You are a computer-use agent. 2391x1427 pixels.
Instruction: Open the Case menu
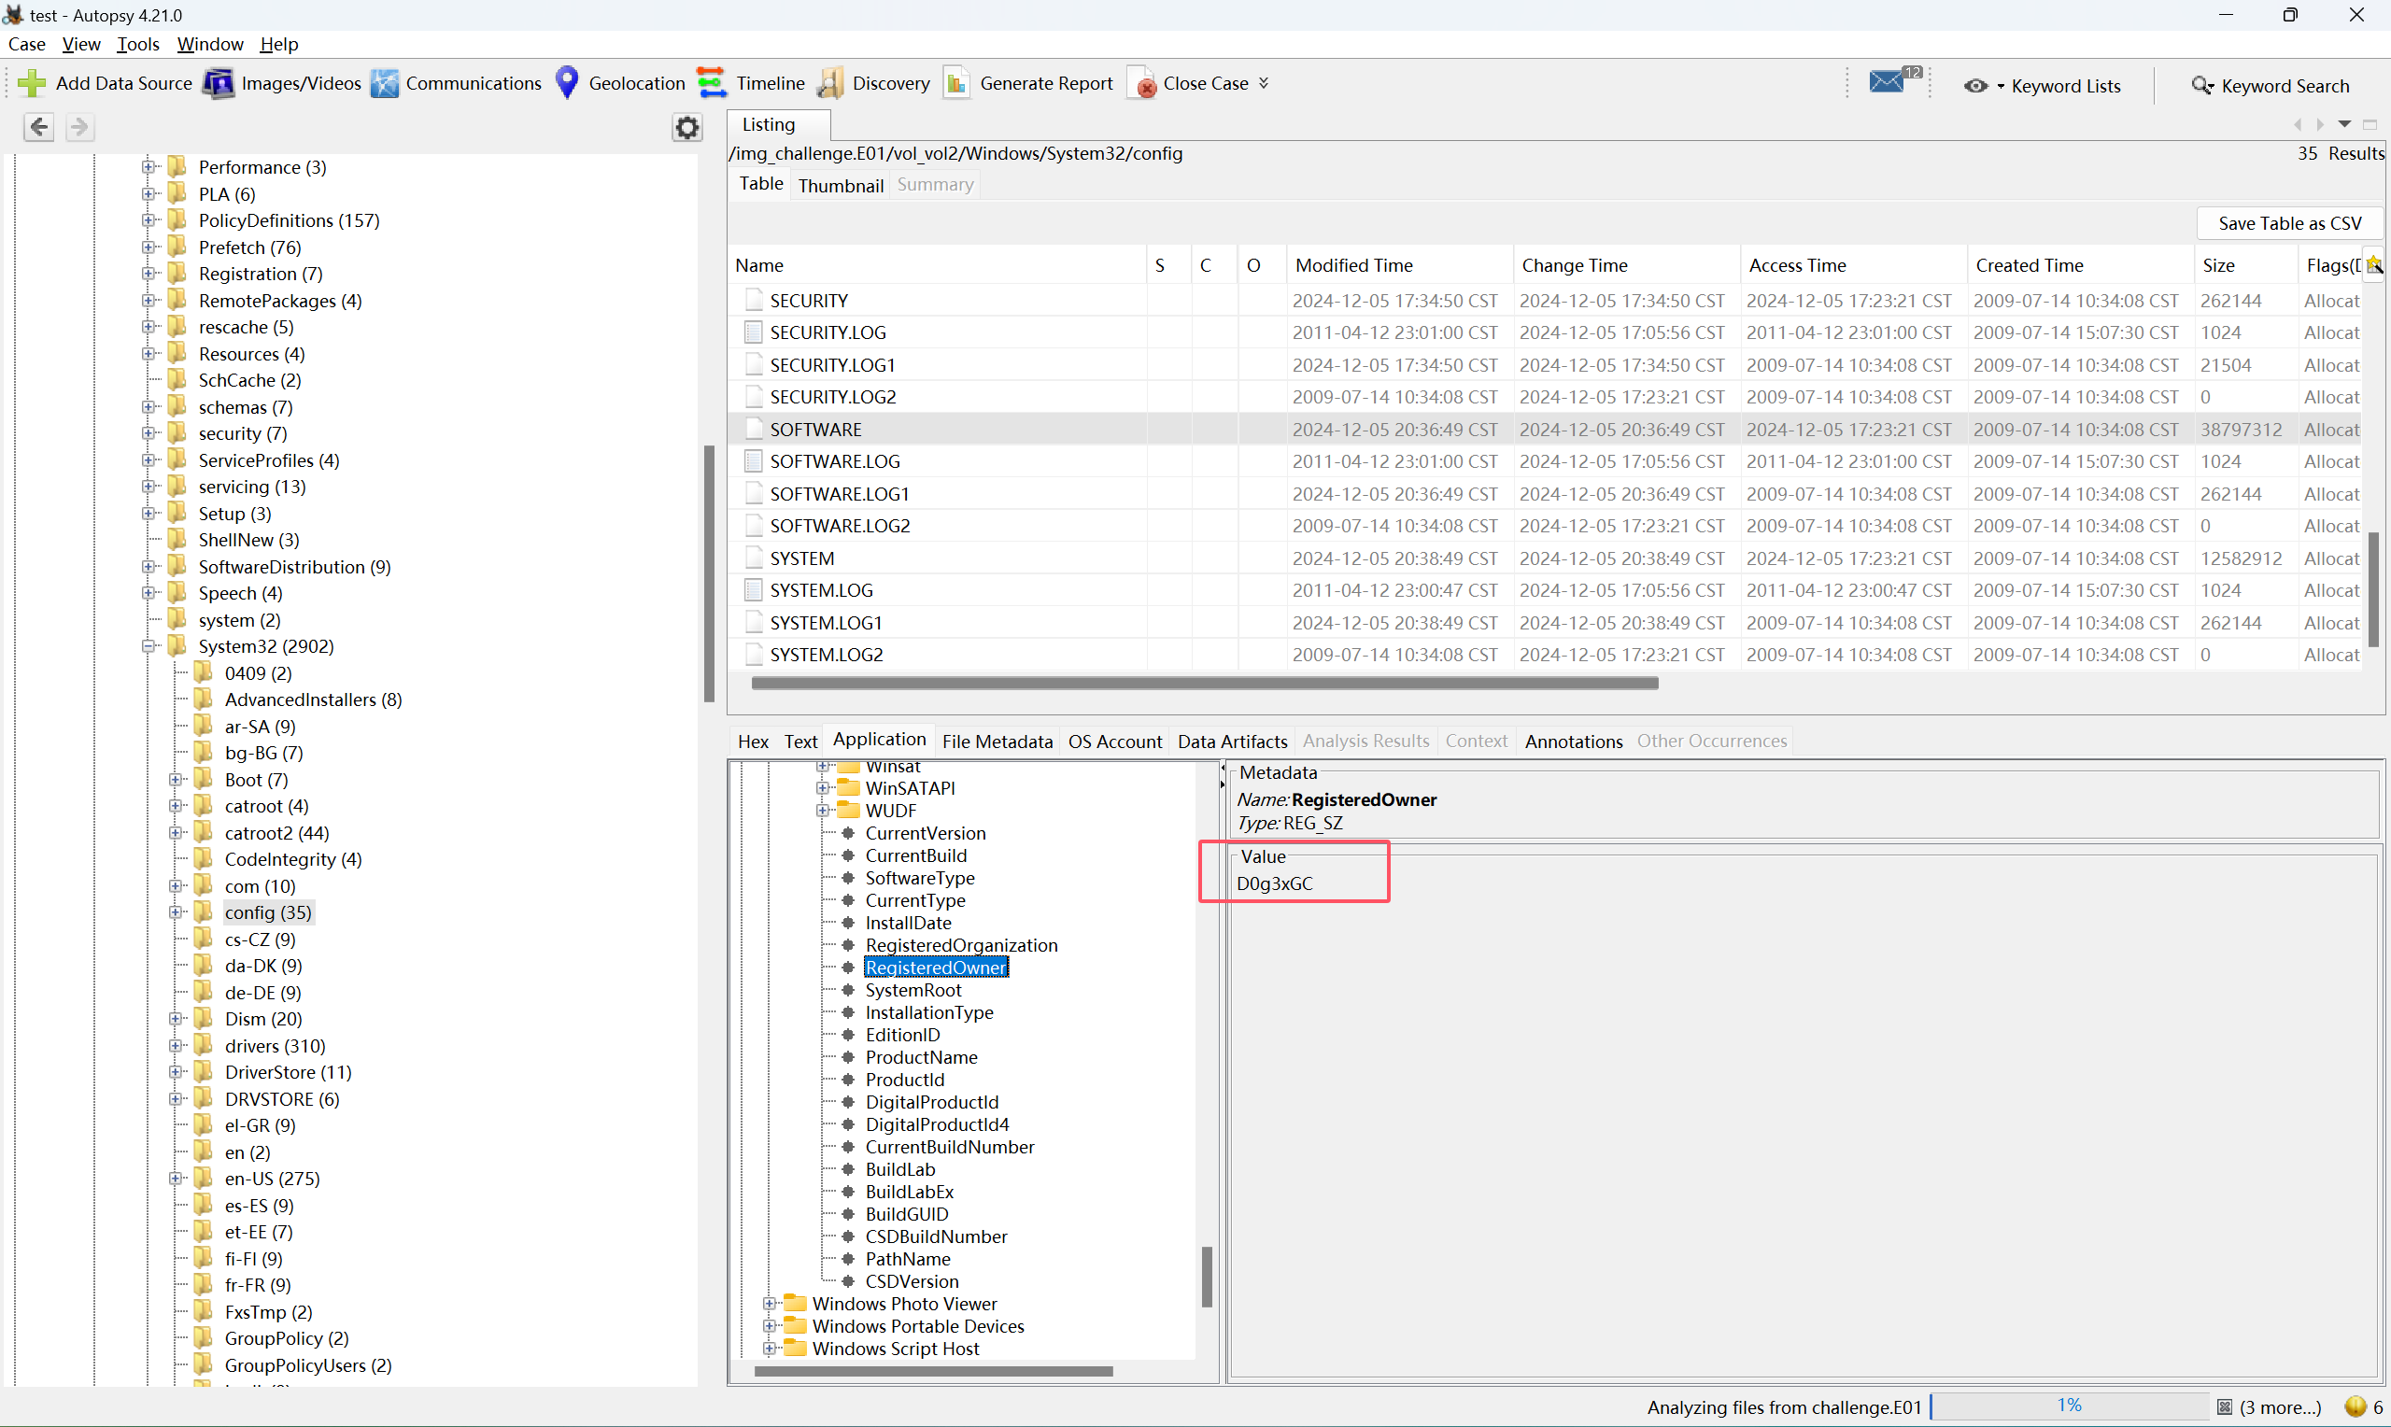pyautogui.click(x=27, y=44)
